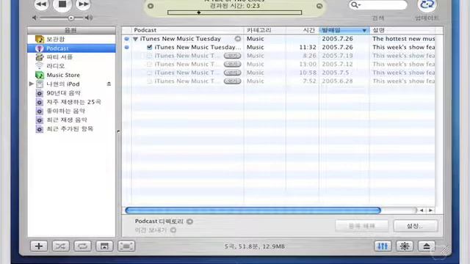The height and width of the screenshot is (264, 470).
Task: Toggle repeat mode button
Action: pyautogui.click(x=82, y=246)
